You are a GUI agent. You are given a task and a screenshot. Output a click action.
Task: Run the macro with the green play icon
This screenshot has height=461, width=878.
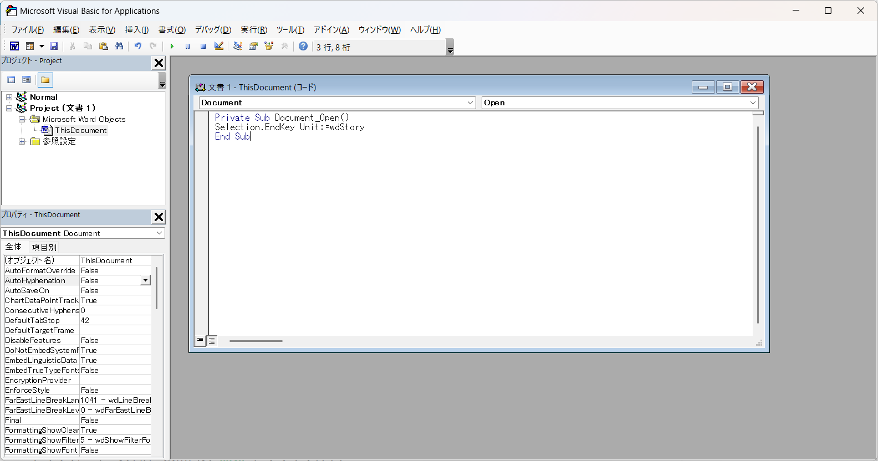[172, 47]
